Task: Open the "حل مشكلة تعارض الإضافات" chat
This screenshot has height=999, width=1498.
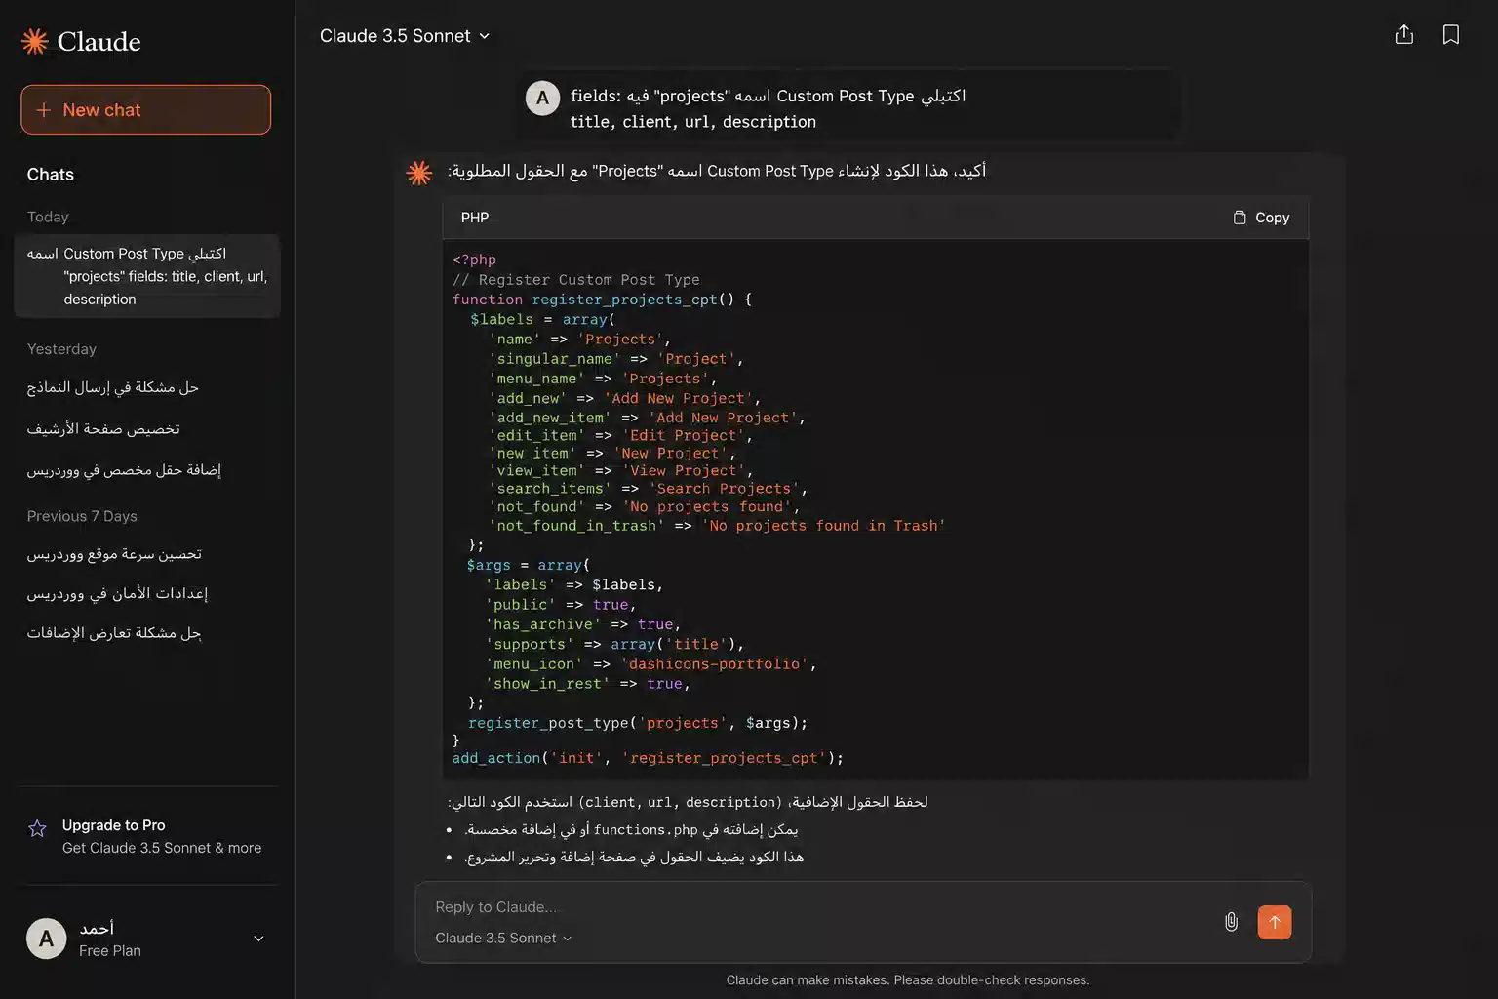Action: tap(114, 633)
